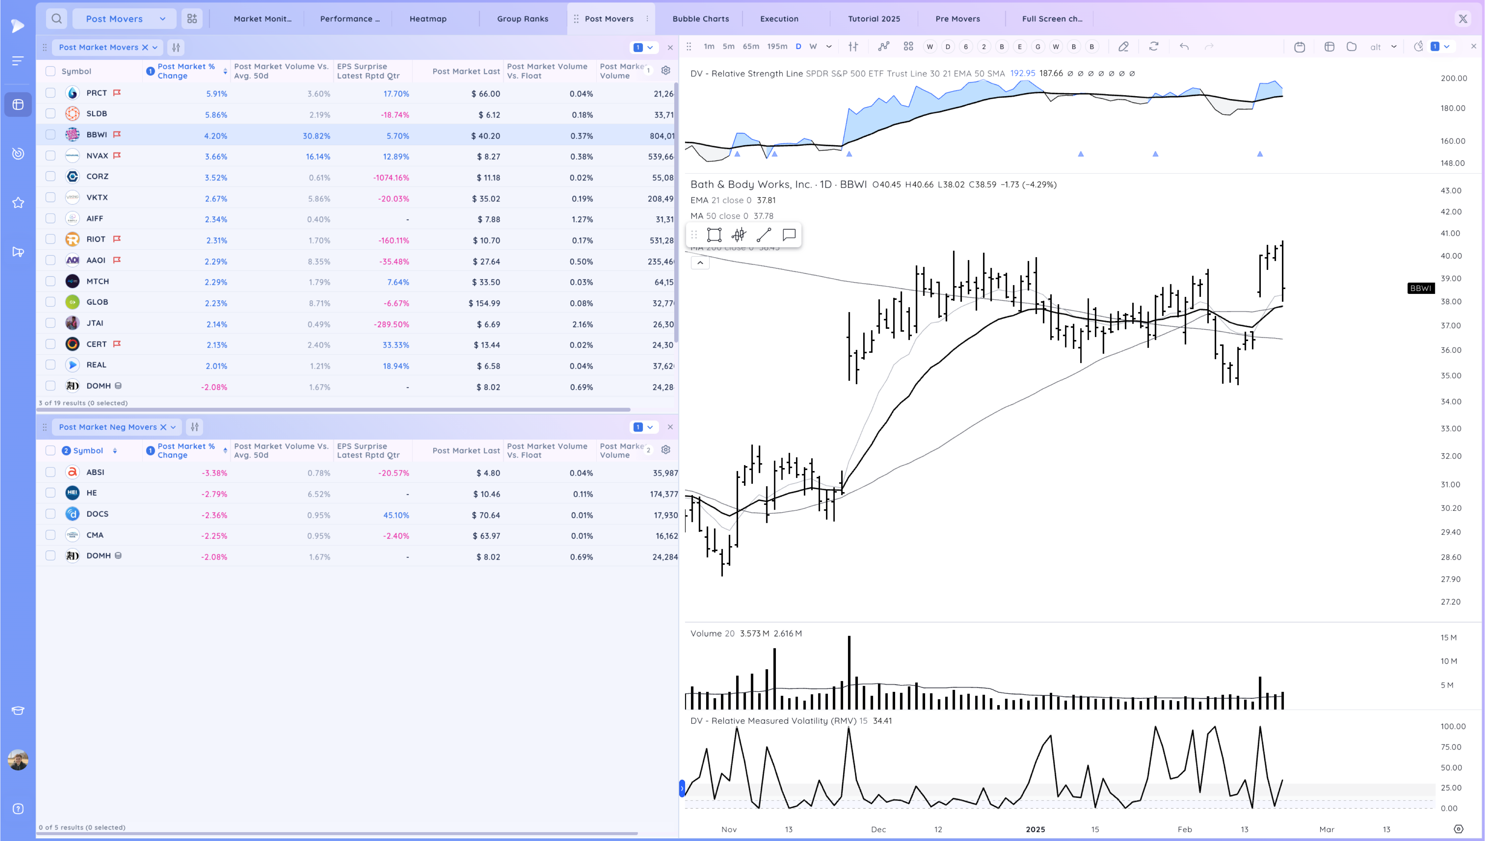Select the 65m chart interval

point(751,47)
